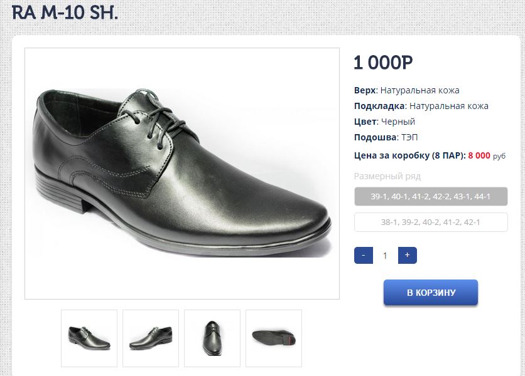
Task: Open thumbnail of shoe with toe pointing right
Action: click(89, 338)
